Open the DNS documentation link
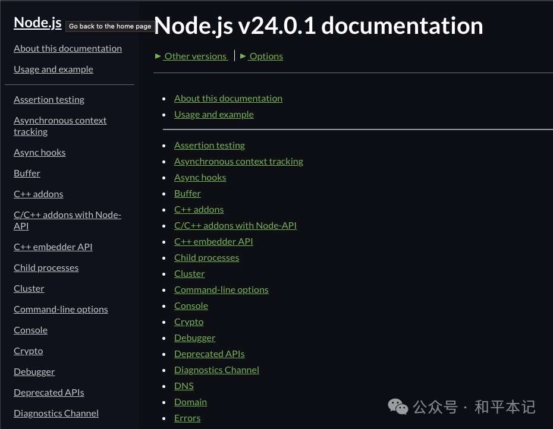 click(184, 386)
